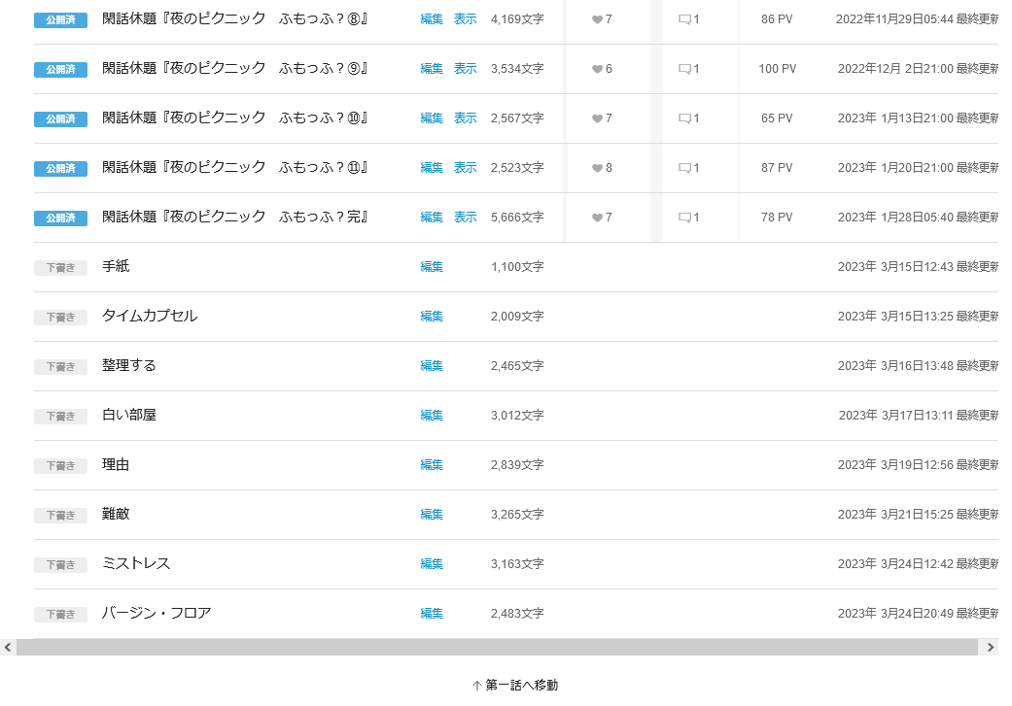Click heart icon on ふもっふ？⑧ row
The height and width of the screenshot is (706, 1012).
tap(597, 19)
